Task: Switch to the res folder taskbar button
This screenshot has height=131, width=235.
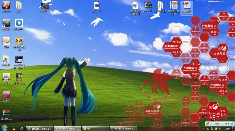Action: coord(95,129)
